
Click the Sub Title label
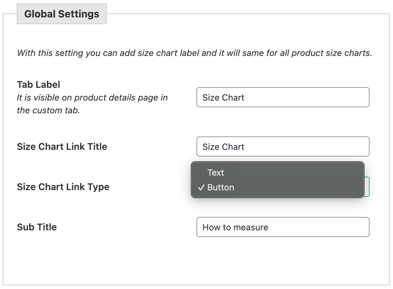coord(37,227)
